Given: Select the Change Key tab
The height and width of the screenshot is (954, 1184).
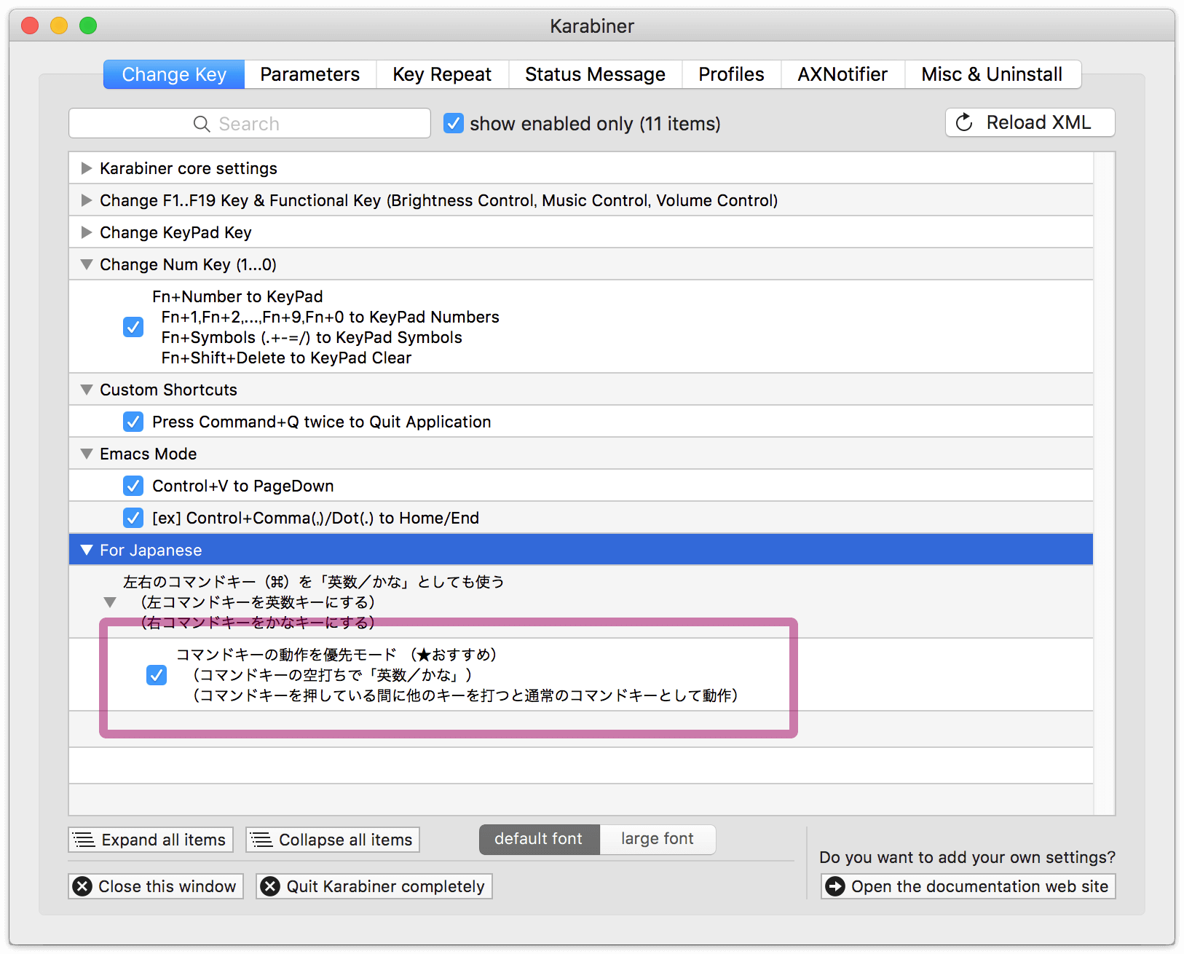Looking at the screenshot, I should click(174, 74).
